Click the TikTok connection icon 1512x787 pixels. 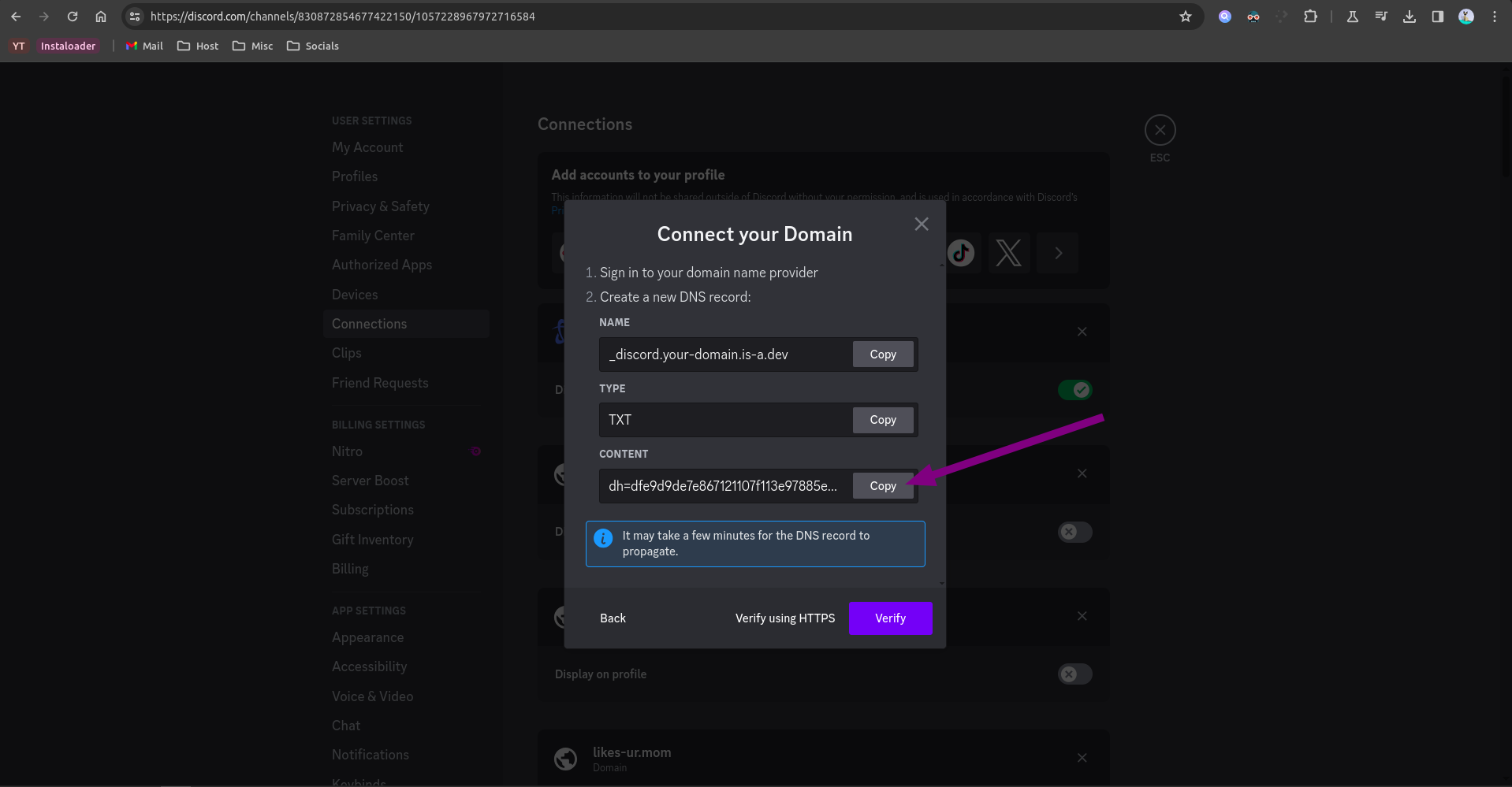pos(960,253)
